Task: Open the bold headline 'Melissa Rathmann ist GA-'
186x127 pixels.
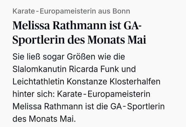Action: (77, 25)
